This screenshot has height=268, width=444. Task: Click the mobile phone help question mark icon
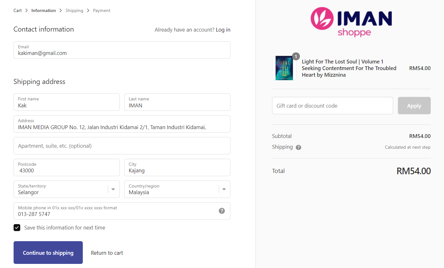[x=222, y=211]
